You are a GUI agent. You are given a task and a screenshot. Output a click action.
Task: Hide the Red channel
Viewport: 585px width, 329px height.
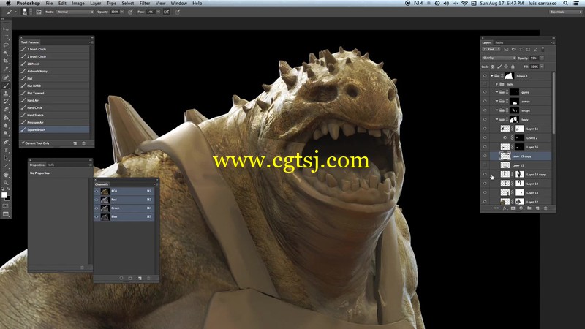point(97,200)
